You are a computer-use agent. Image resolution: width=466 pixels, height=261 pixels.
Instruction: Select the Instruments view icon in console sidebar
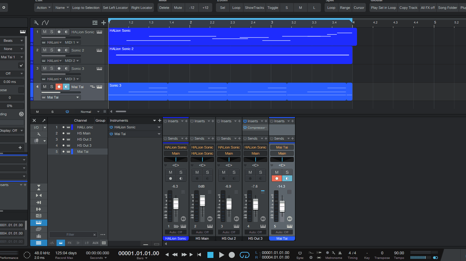pyautogui.click(x=39, y=223)
